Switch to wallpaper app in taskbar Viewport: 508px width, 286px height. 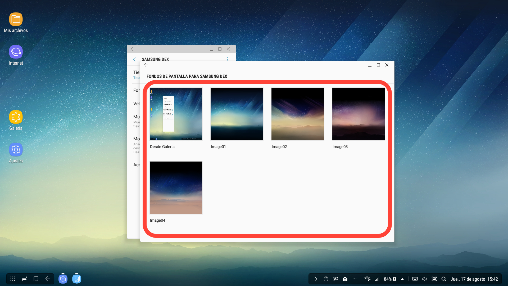coord(77,279)
